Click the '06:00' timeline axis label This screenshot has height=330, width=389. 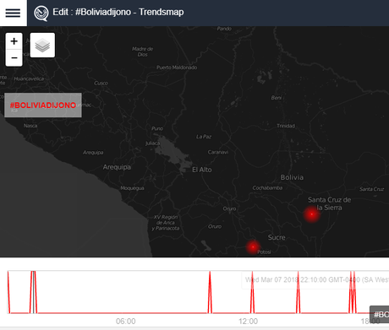point(126,321)
